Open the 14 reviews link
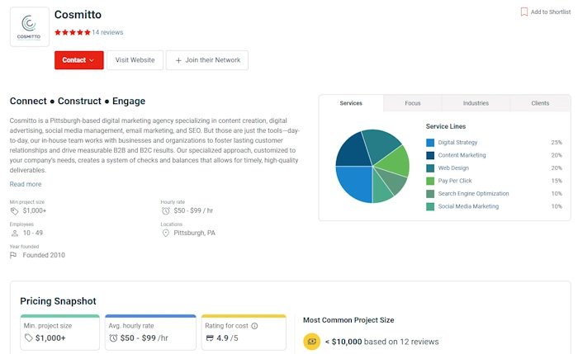 (x=107, y=32)
